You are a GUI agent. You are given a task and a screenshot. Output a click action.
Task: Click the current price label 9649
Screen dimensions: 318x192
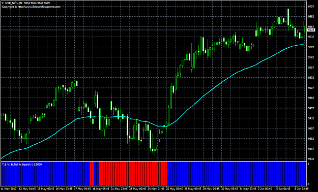311,30
